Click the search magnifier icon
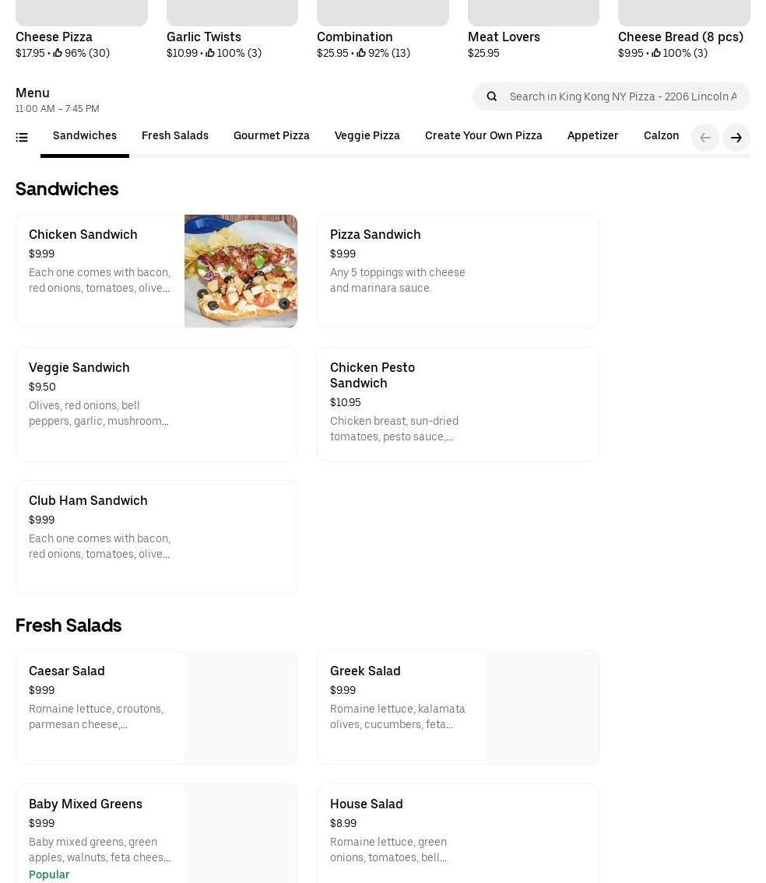The height and width of the screenshot is (883, 766). (492, 96)
